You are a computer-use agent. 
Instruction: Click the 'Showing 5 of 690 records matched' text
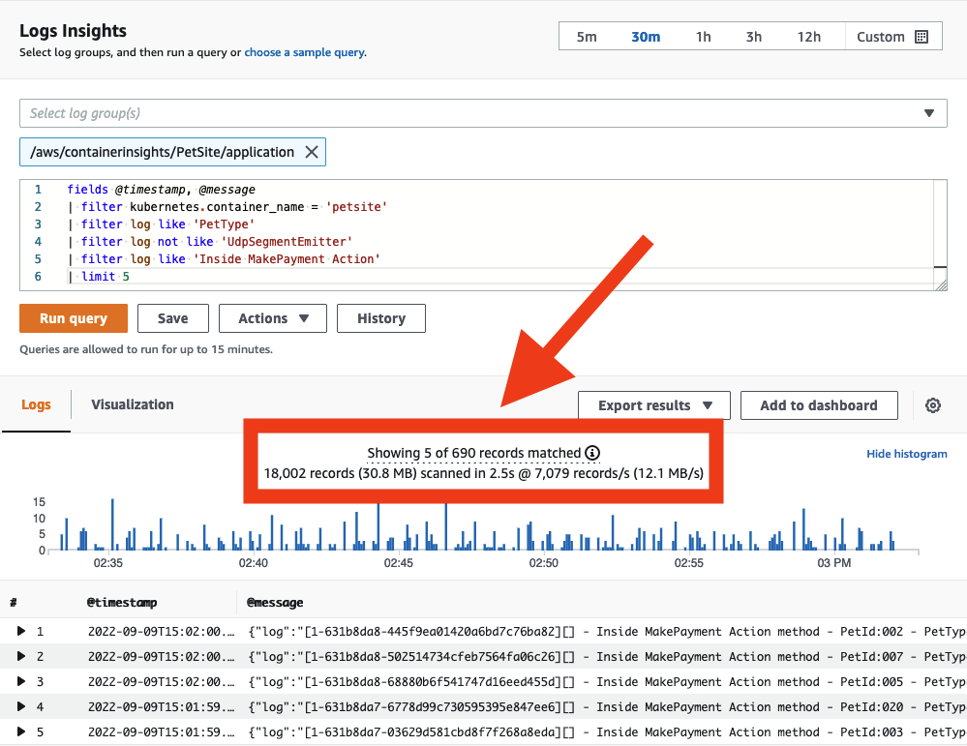473,453
